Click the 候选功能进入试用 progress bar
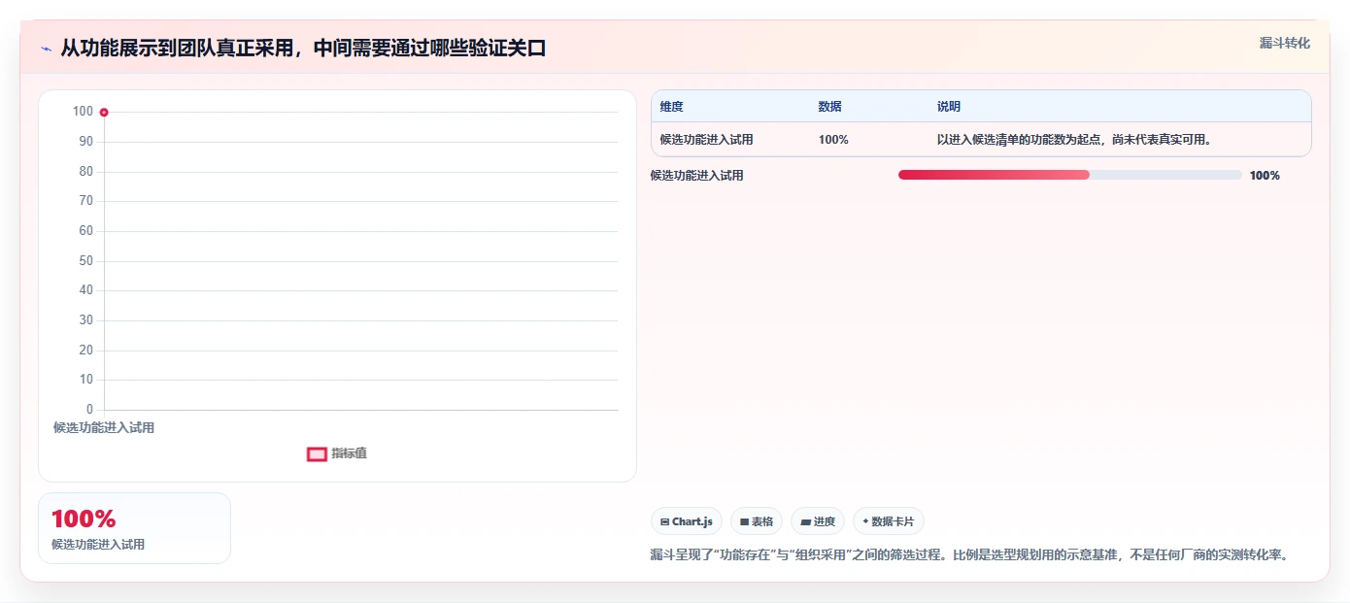Viewport: 1350px width, 603px height. pyautogui.click(x=1070, y=175)
